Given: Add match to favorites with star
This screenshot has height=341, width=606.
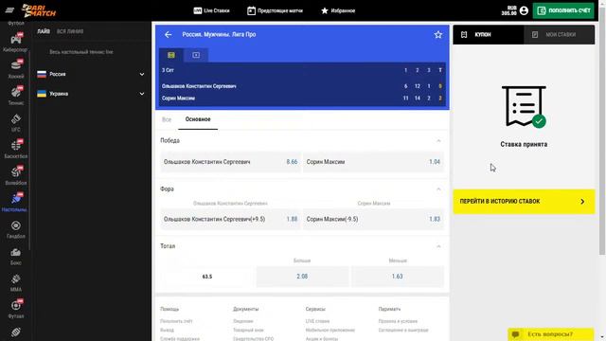Looking at the screenshot, I should 437,35.
